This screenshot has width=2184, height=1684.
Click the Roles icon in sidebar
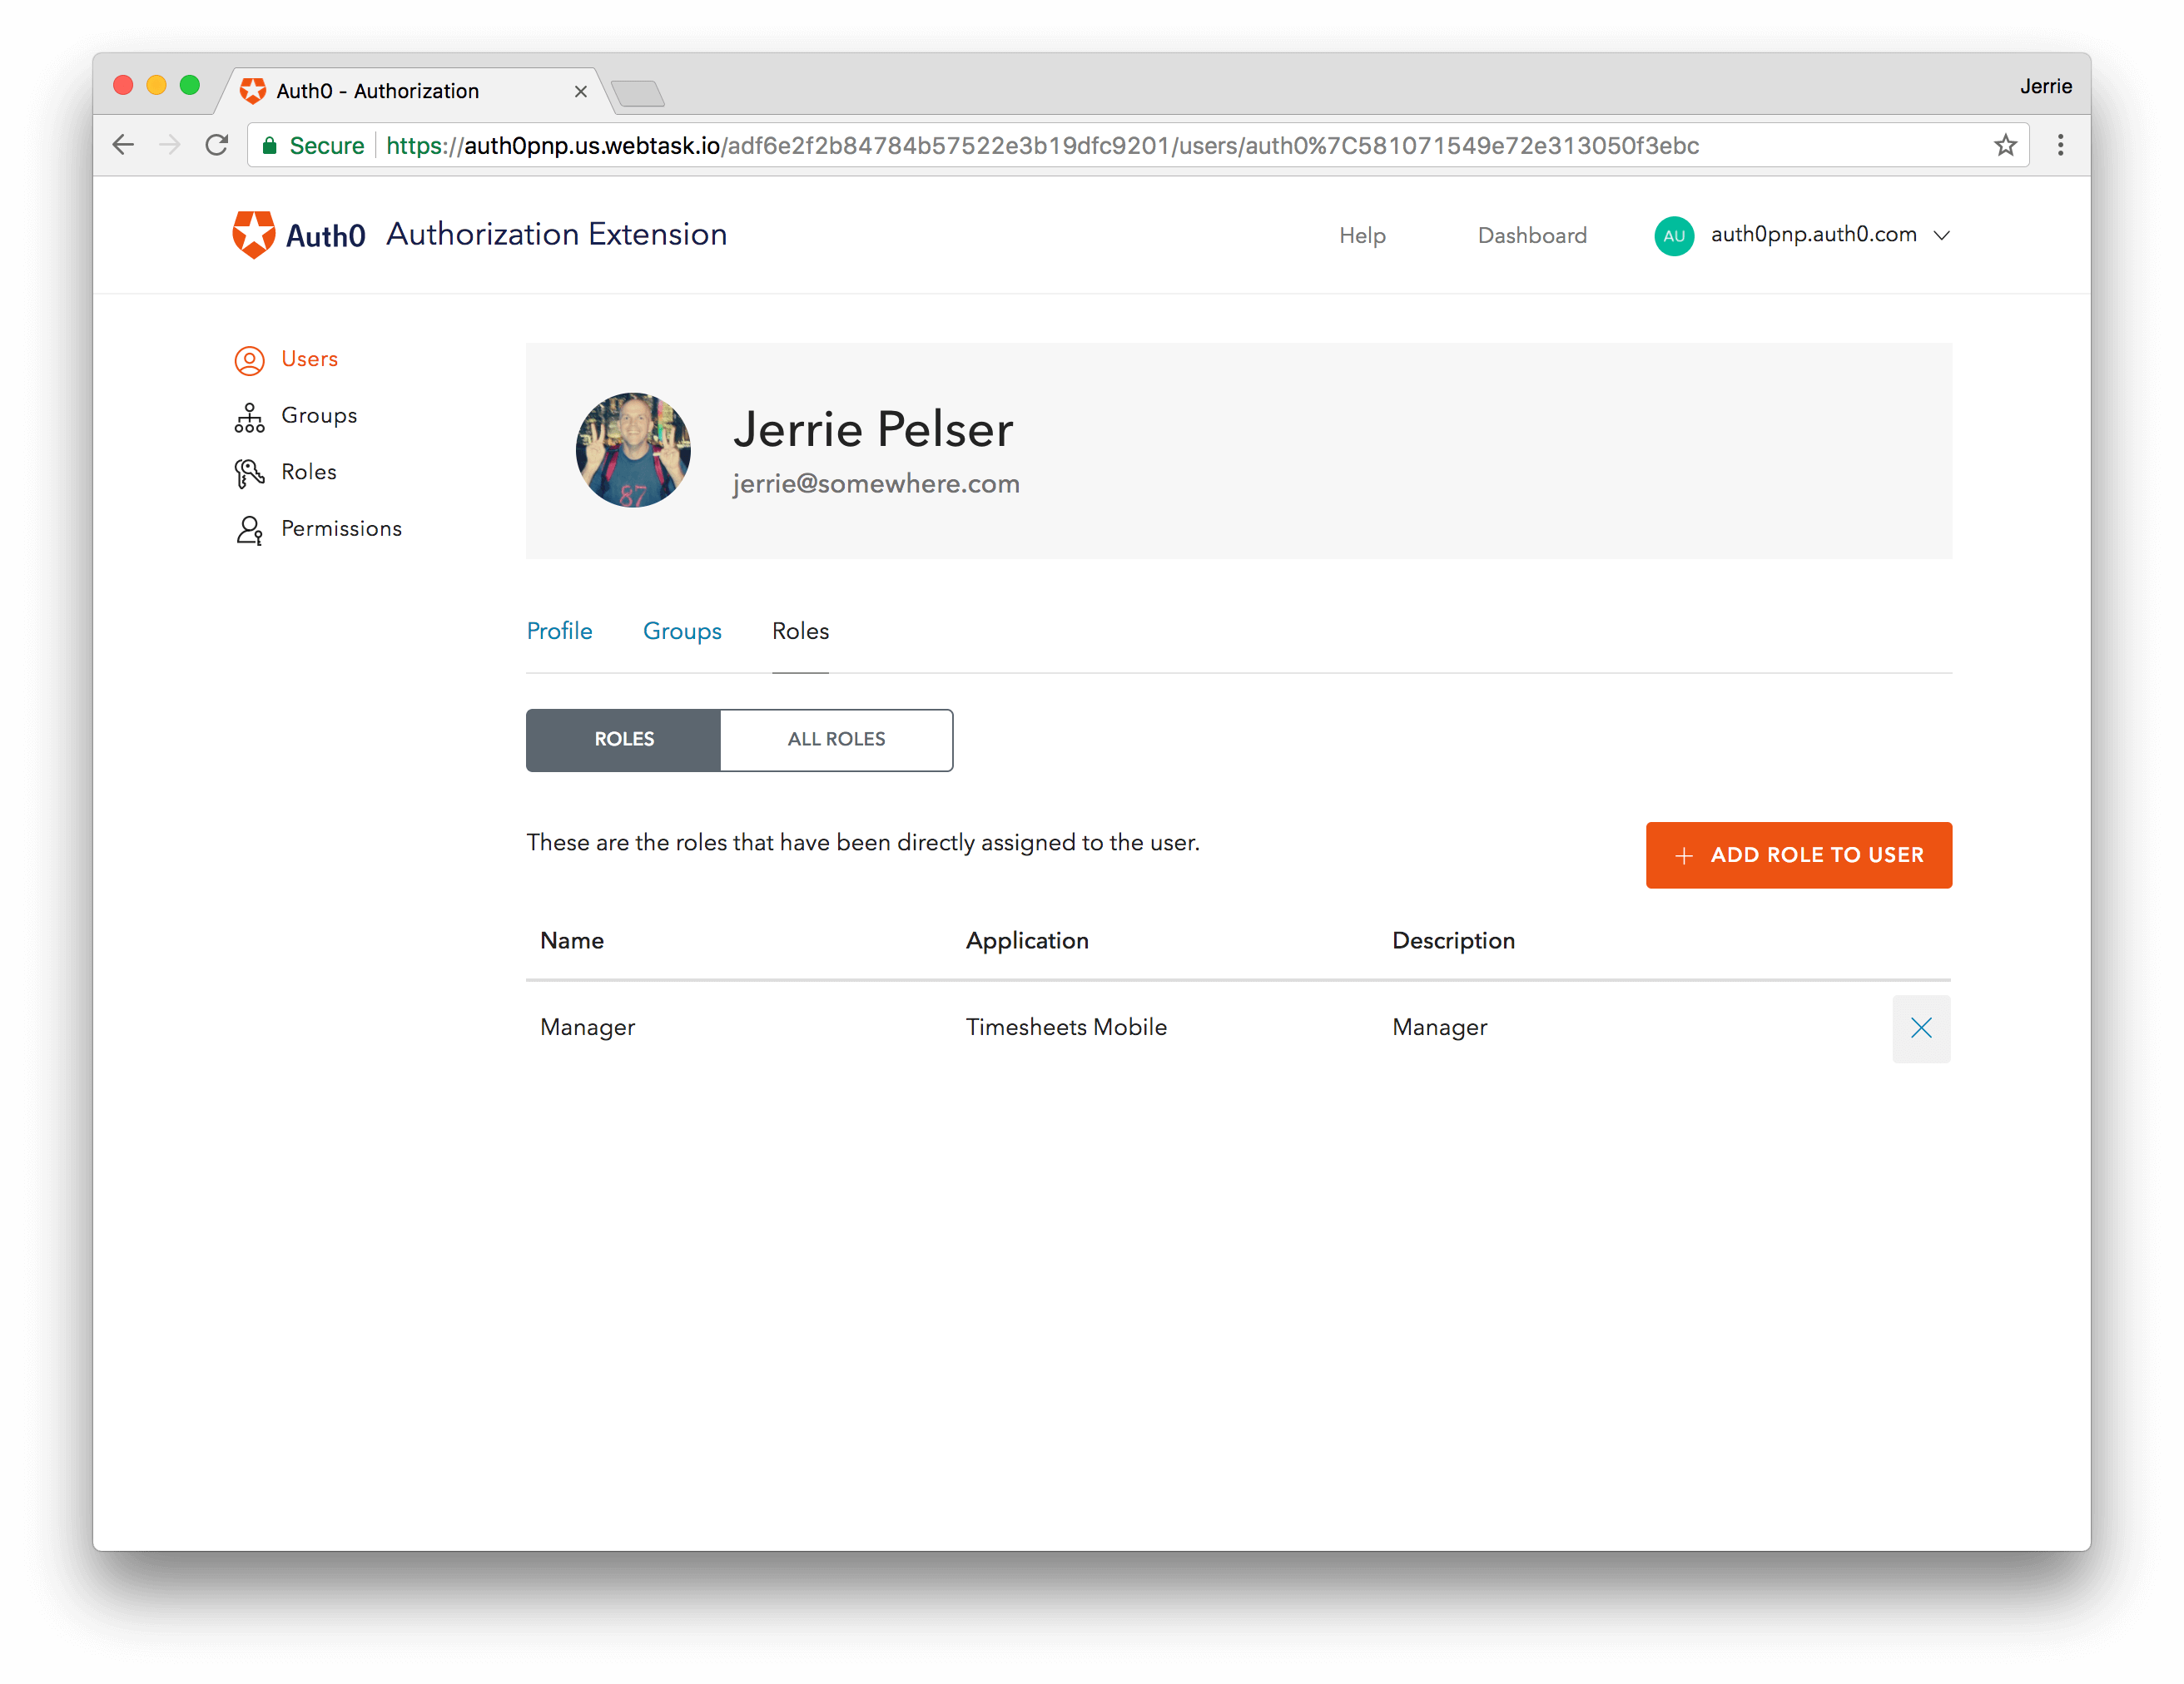pyautogui.click(x=248, y=471)
